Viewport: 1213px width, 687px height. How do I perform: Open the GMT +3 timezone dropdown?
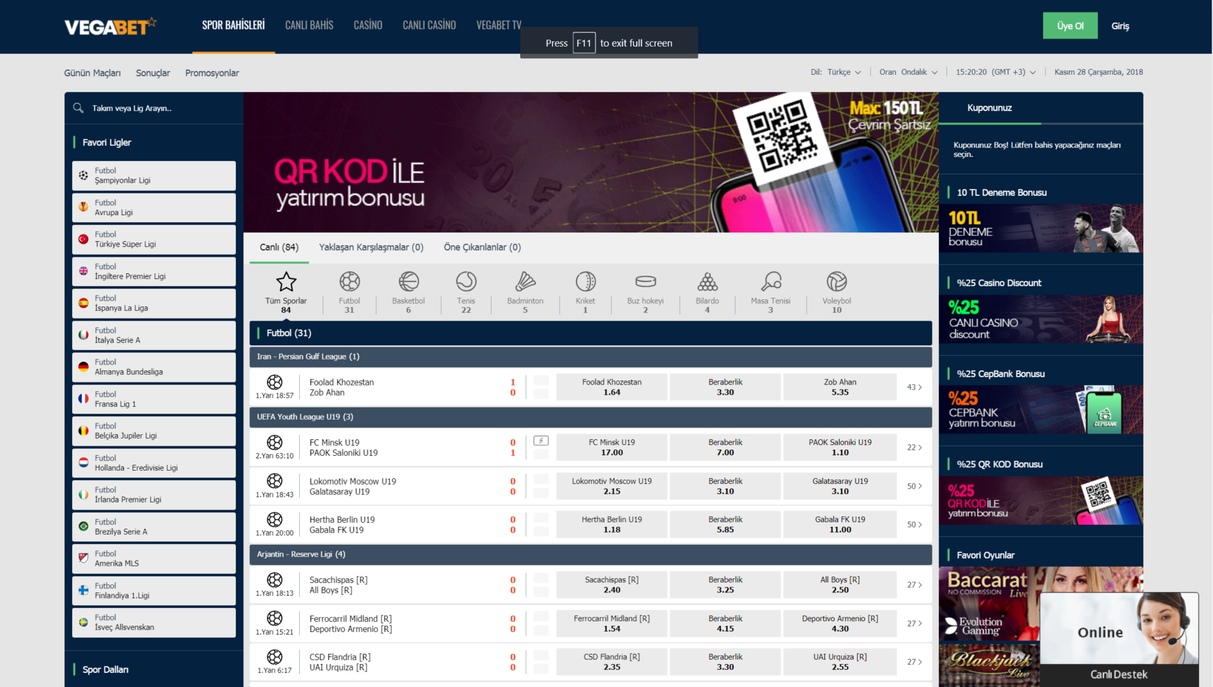pos(996,72)
